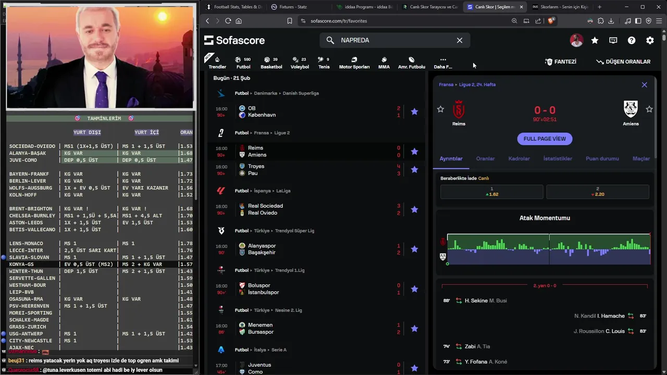Image resolution: width=667 pixels, height=375 pixels.
Task: Open the browser extensions puzzle icon
Action: point(600,21)
